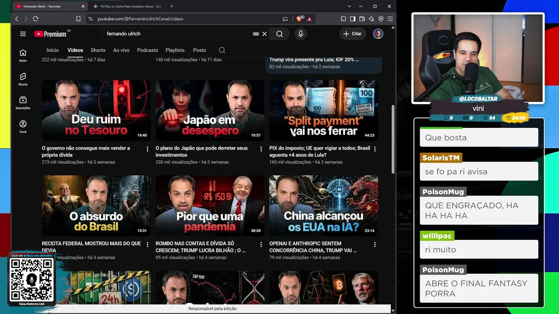Open the account avatar menu
Screen dimensions: 559x314
tap(378, 34)
